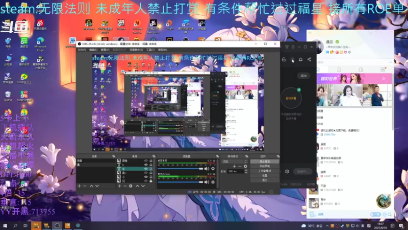Image resolution: width=408 pixels, height=230 pixels.
Task: Add a new scene with the plus icon in the OBS scenes panel
Action: pyautogui.click(x=79, y=186)
